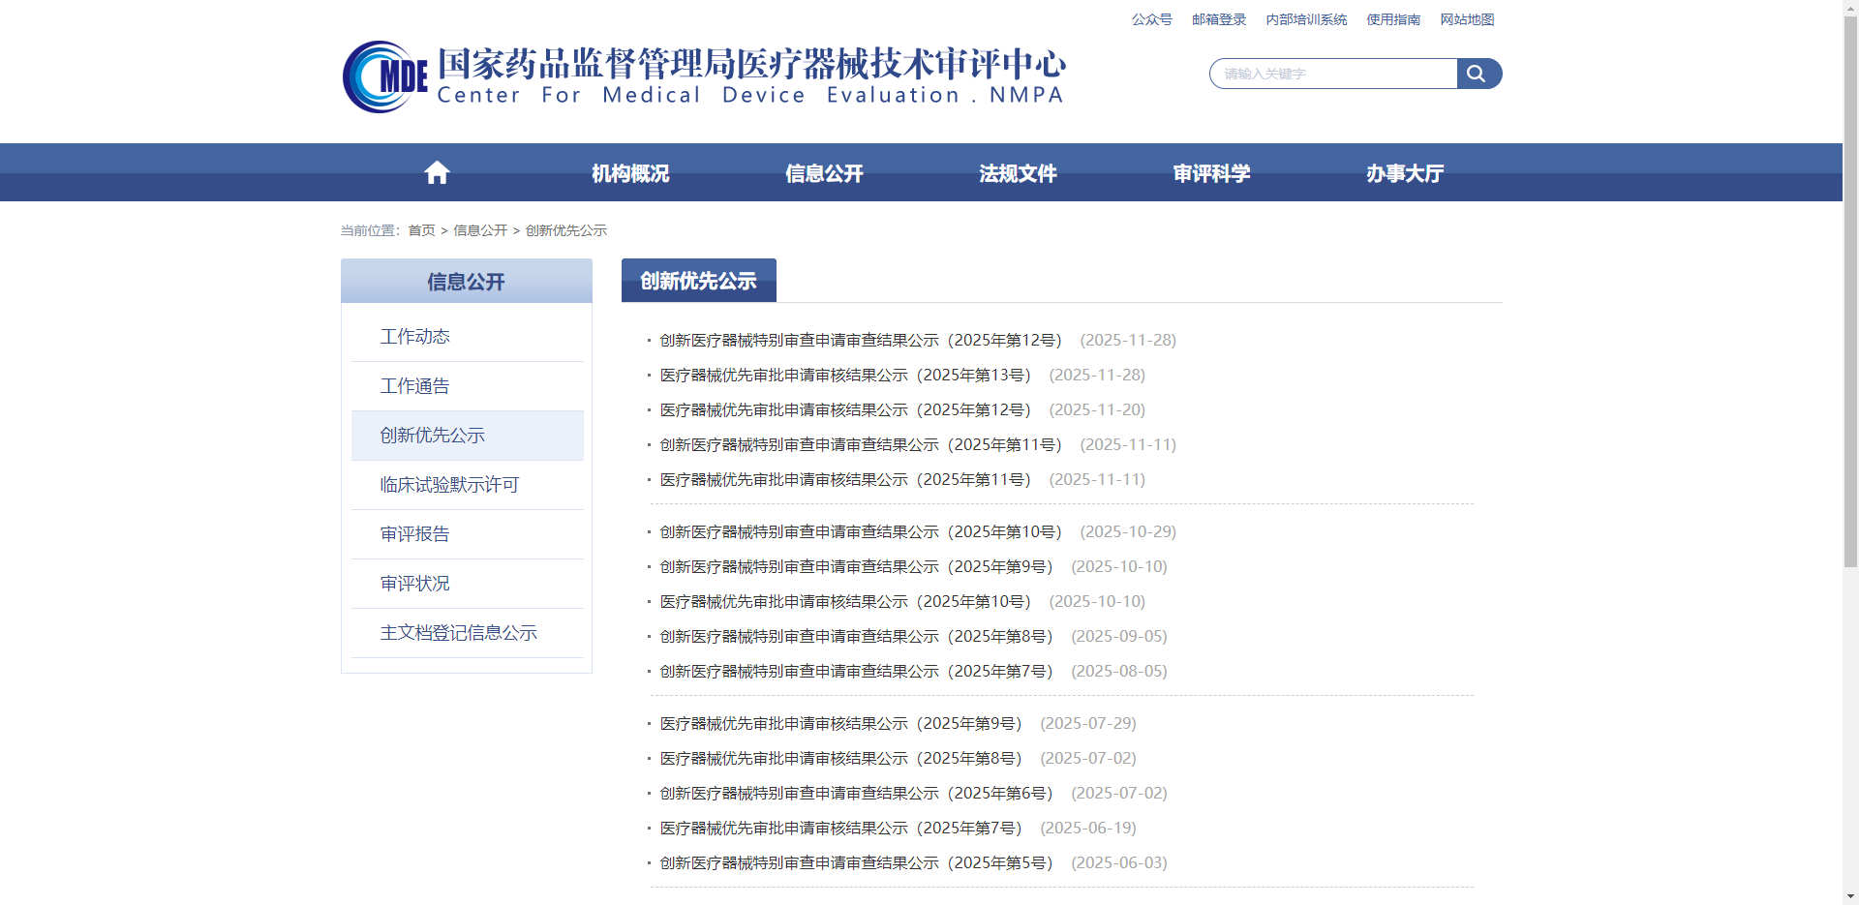Open 医疗器械优先审批 2025年第7号 notice
Screen dimensions: 1859x905
[x=840, y=829]
